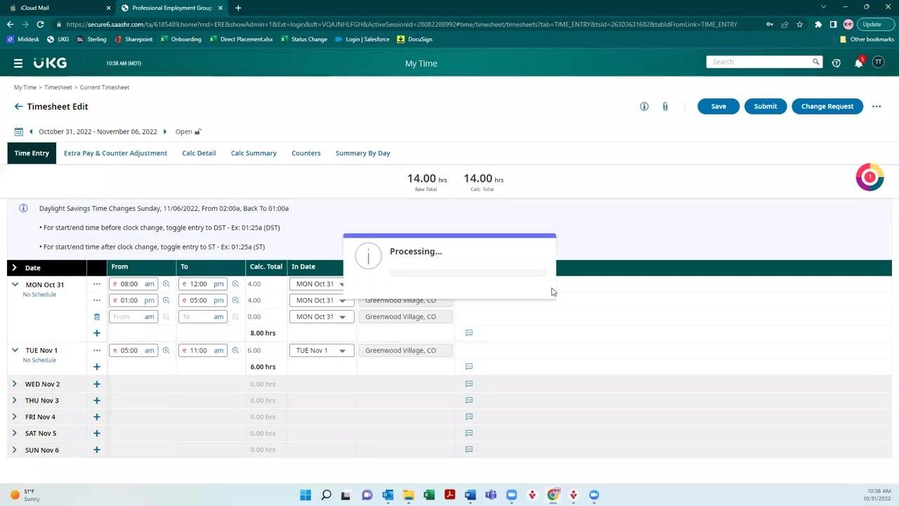Viewport: 899px width, 506px height.
Task: Open the In Date dropdown for the empty MON row
Action: point(322,317)
